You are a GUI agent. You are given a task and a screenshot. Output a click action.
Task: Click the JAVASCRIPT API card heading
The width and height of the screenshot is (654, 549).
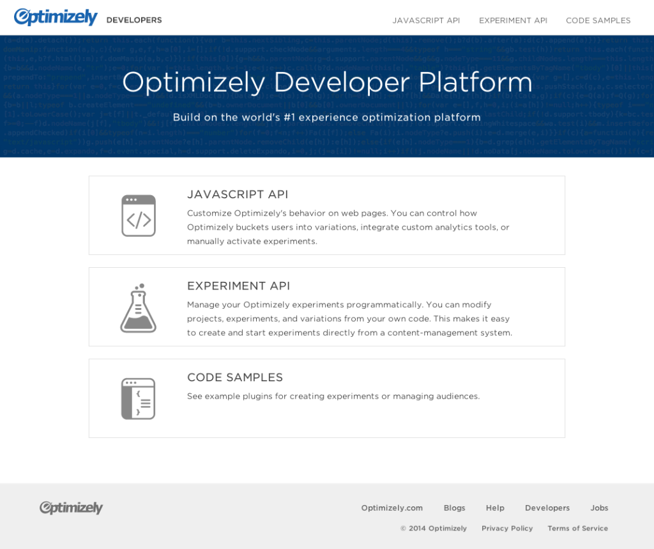click(238, 194)
